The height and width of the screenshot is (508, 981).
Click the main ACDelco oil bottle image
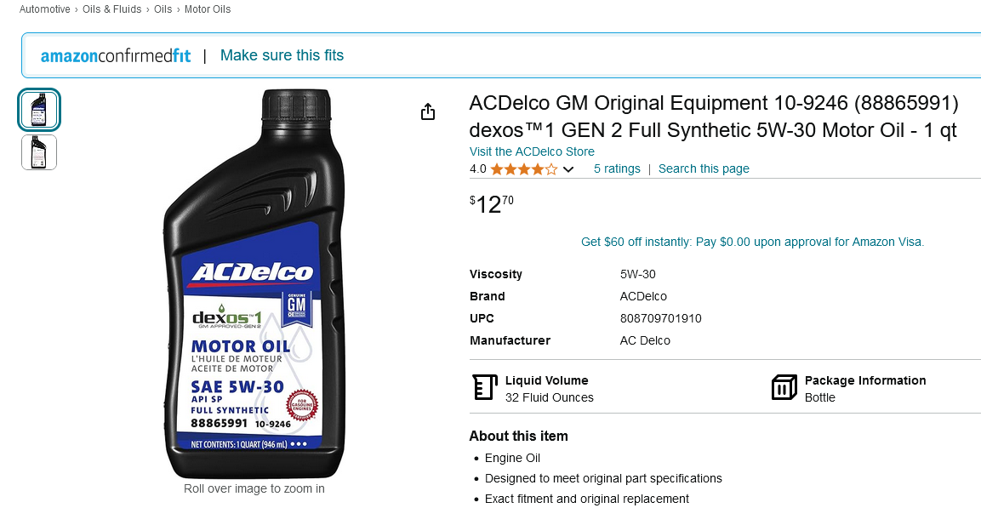coord(254,284)
